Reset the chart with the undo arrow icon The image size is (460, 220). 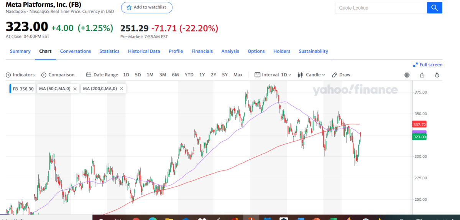point(437,75)
